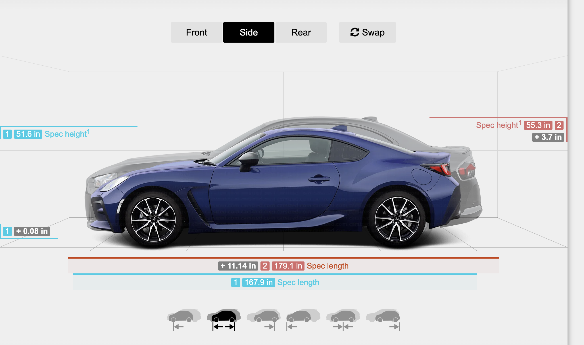
Task: Click the 55.3 in spec height label
Action: 538,125
